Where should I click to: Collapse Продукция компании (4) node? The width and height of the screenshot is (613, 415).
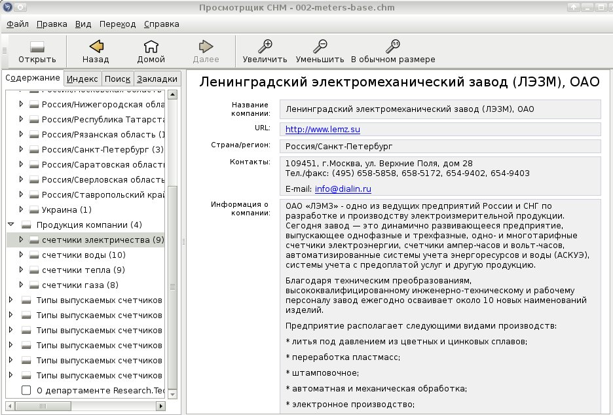(11, 225)
